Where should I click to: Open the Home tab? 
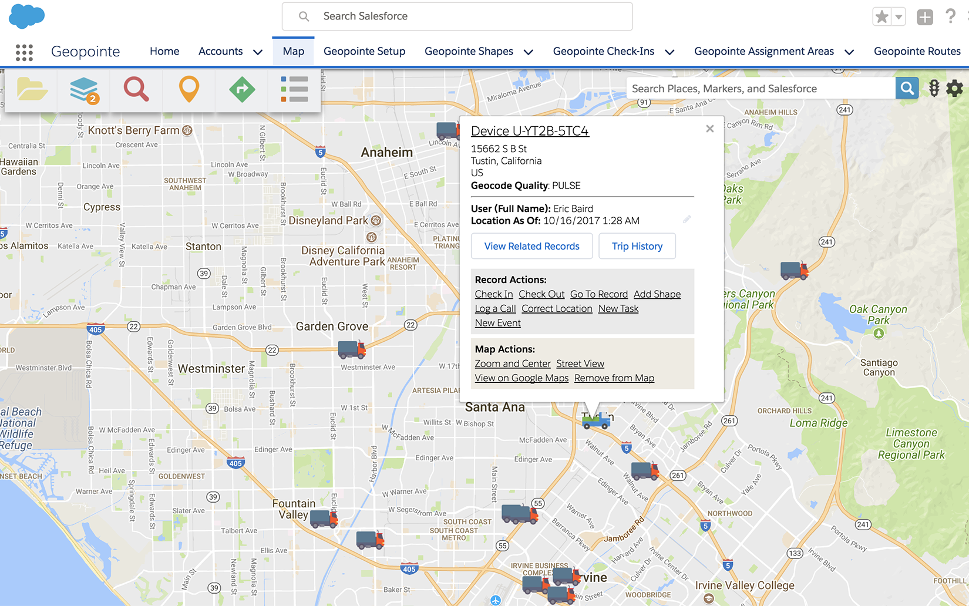coord(164,51)
